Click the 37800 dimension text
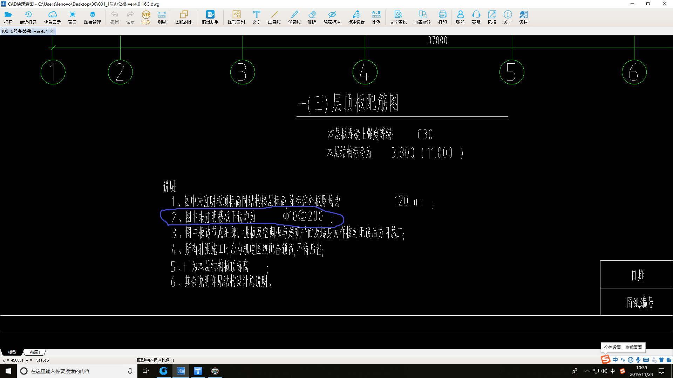 point(437,41)
